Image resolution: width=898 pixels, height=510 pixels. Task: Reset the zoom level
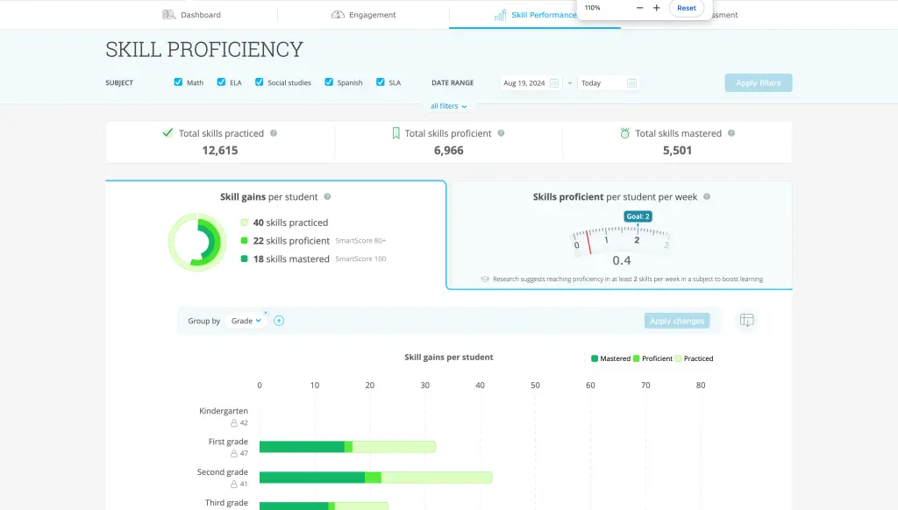point(686,8)
